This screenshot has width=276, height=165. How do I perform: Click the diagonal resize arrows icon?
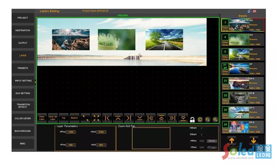point(85,118)
